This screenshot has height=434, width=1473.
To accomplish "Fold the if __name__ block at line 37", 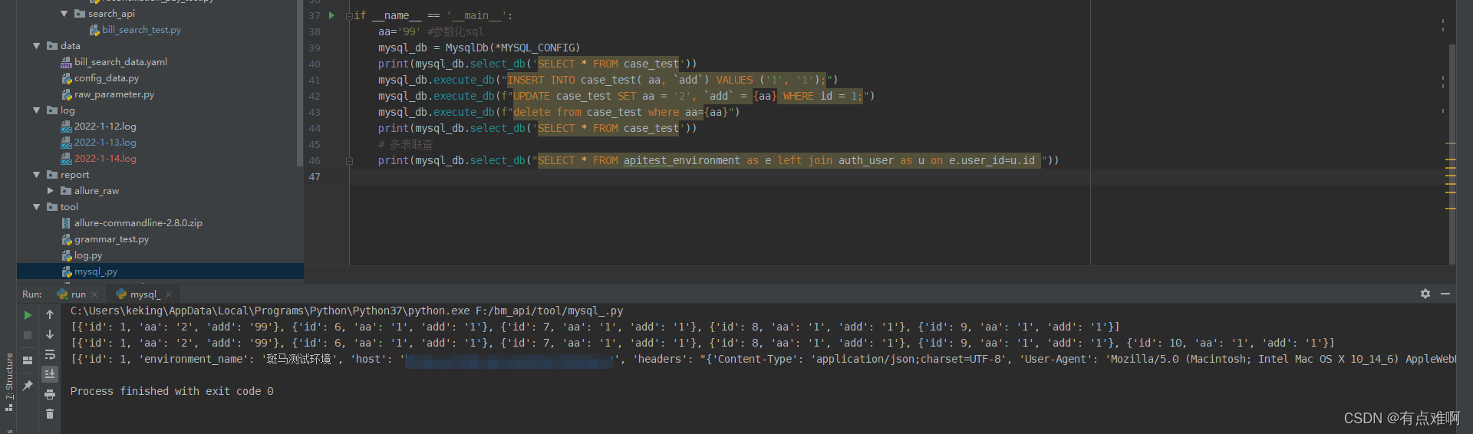I will click(349, 15).
